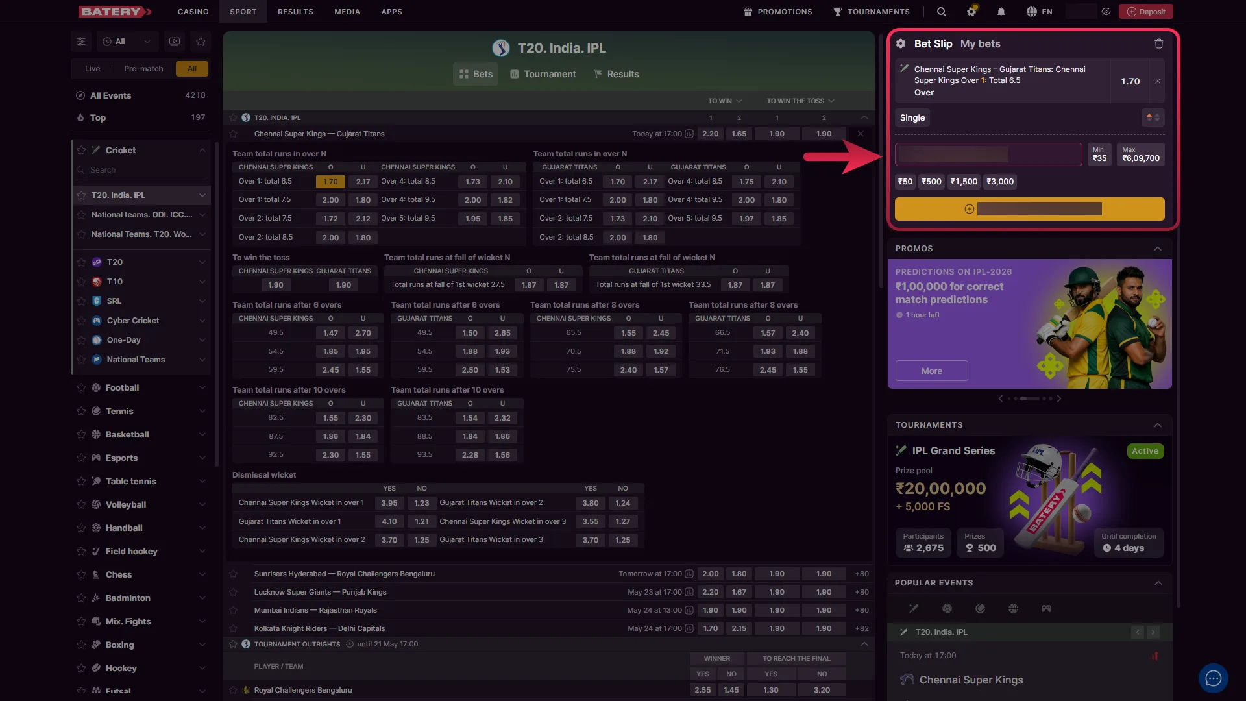Next popular event arrow beside T20. India. IPL

tap(1153, 632)
